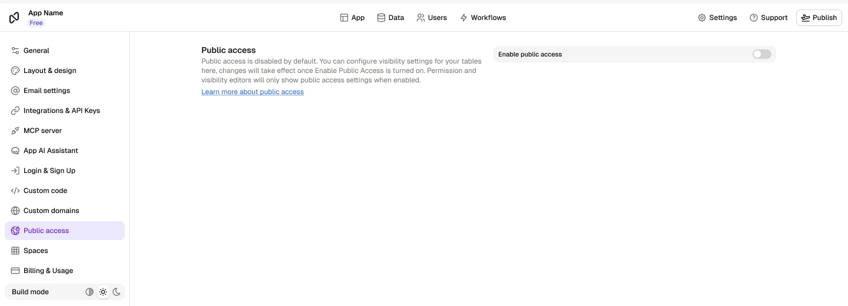Viewport: 848px width, 306px height.
Task: Click the Spaces grid icon
Action: (15, 251)
